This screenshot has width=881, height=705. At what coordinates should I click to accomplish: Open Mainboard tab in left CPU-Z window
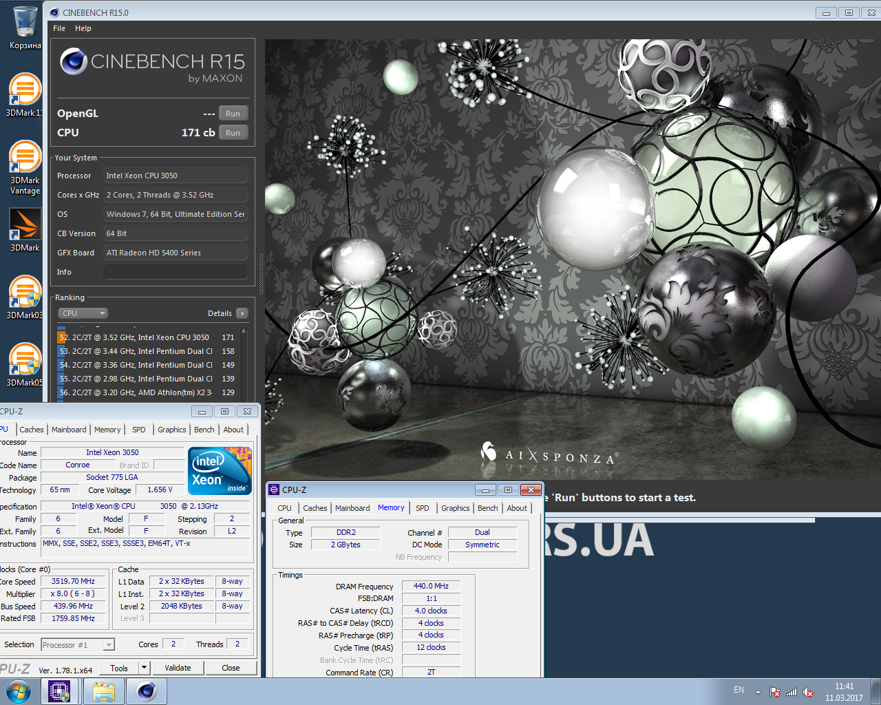point(69,430)
